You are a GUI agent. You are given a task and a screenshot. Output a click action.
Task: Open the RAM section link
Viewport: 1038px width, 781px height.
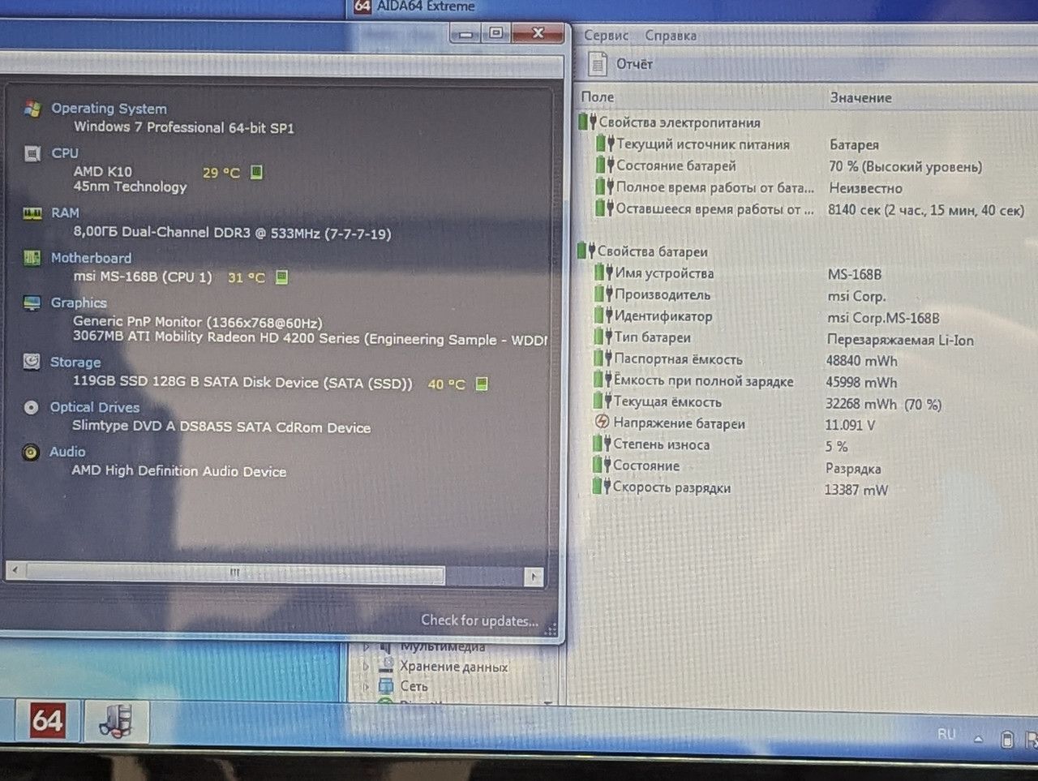coord(65,213)
